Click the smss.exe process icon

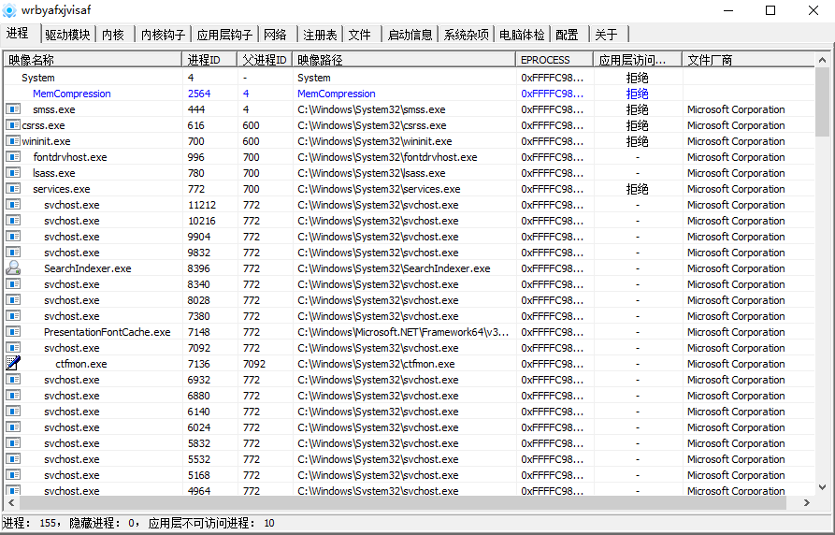coord(13,109)
